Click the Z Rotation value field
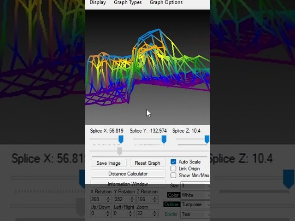The image size is (295, 221). coord(144,199)
